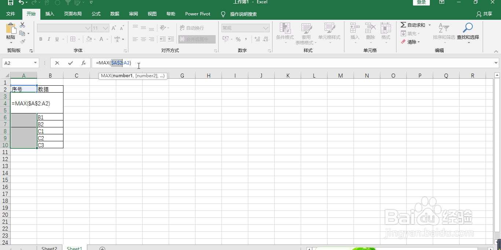This screenshot has height=250, width=501.
Task: Click the Undo arrow in quick access toolbar
Action: 21,3
